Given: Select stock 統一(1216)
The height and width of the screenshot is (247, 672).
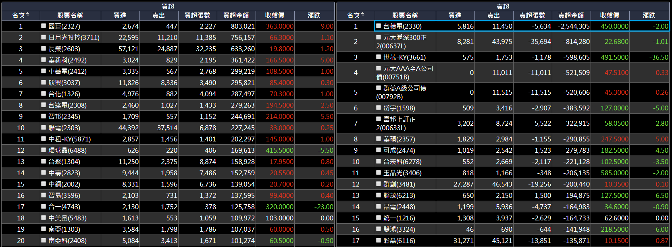Looking at the screenshot, I should [x=399, y=218].
